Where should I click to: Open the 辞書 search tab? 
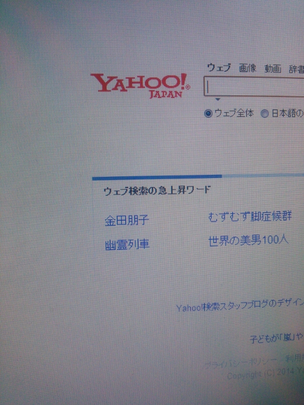pyautogui.click(x=296, y=69)
